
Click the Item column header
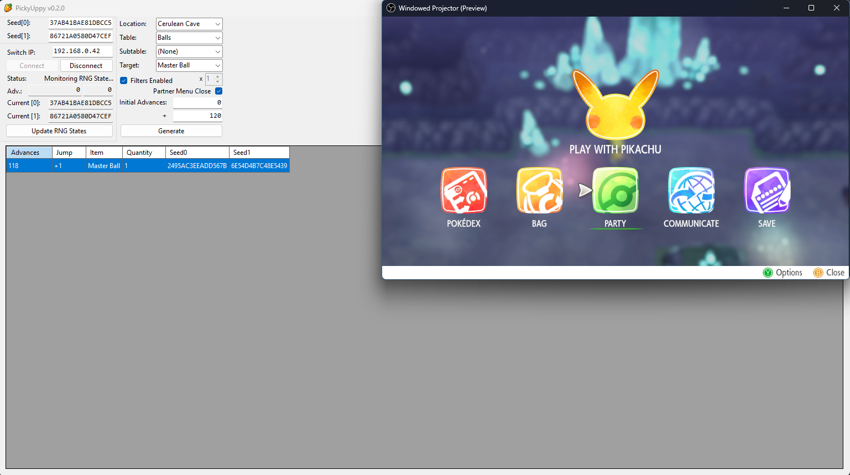click(104, 153)
